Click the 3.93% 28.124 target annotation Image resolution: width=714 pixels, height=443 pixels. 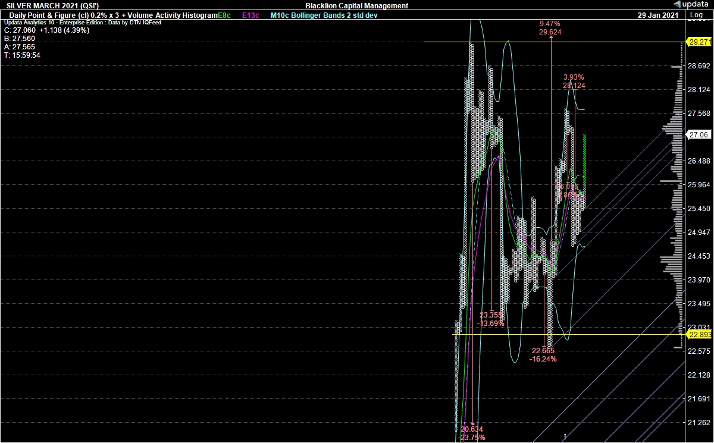[x=574, y=81]
